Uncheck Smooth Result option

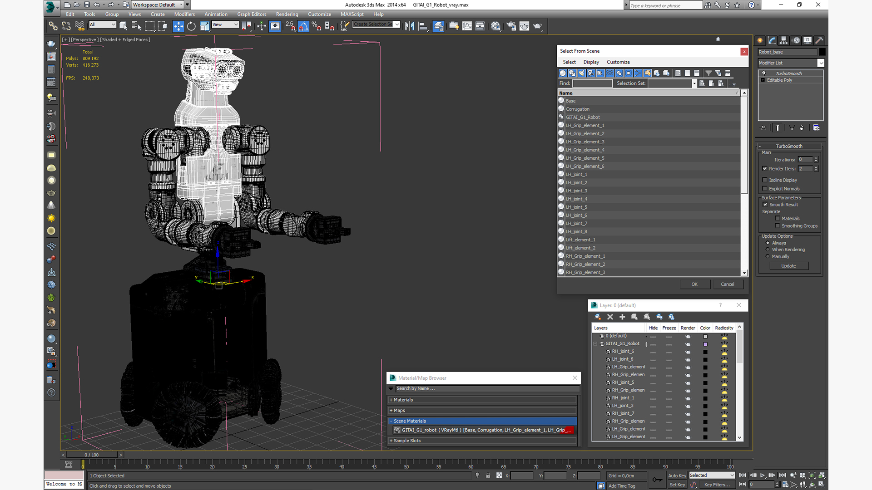tap(765, 205)
